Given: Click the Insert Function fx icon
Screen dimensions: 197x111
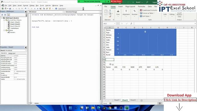Looking at the screenshot, I should [x=131, y=23].
